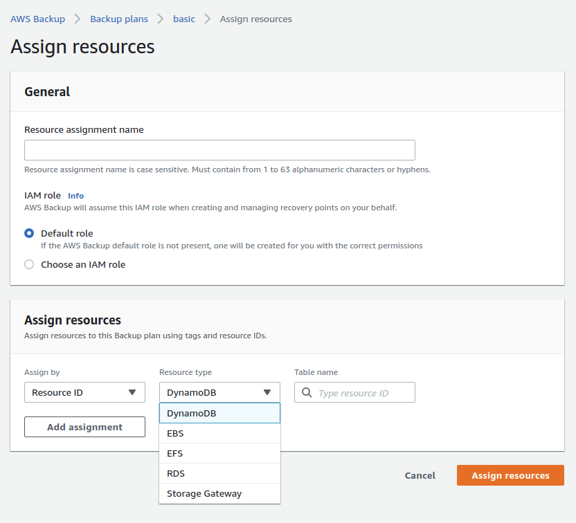576x523 pixels.
Task: Select the Choose an IAM role option
Action: click(29, 264)
